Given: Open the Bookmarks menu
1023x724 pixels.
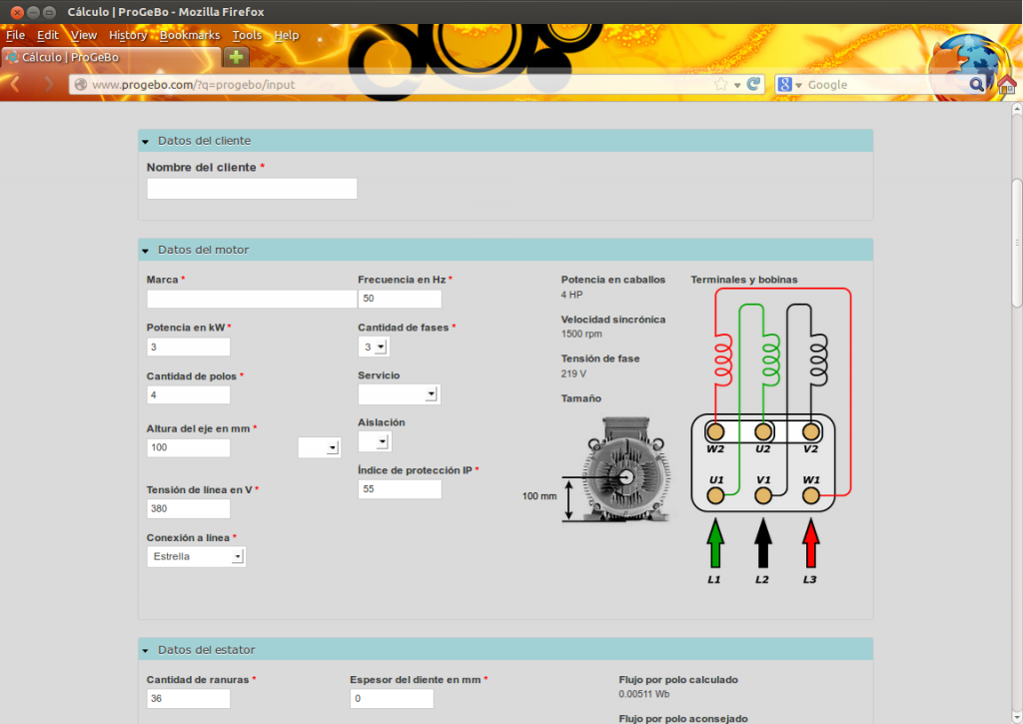Looking at the screenshot, I should [189, 35].
